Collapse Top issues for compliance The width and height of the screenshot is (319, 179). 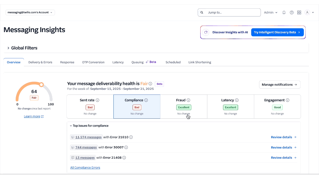tap(71, 126)
